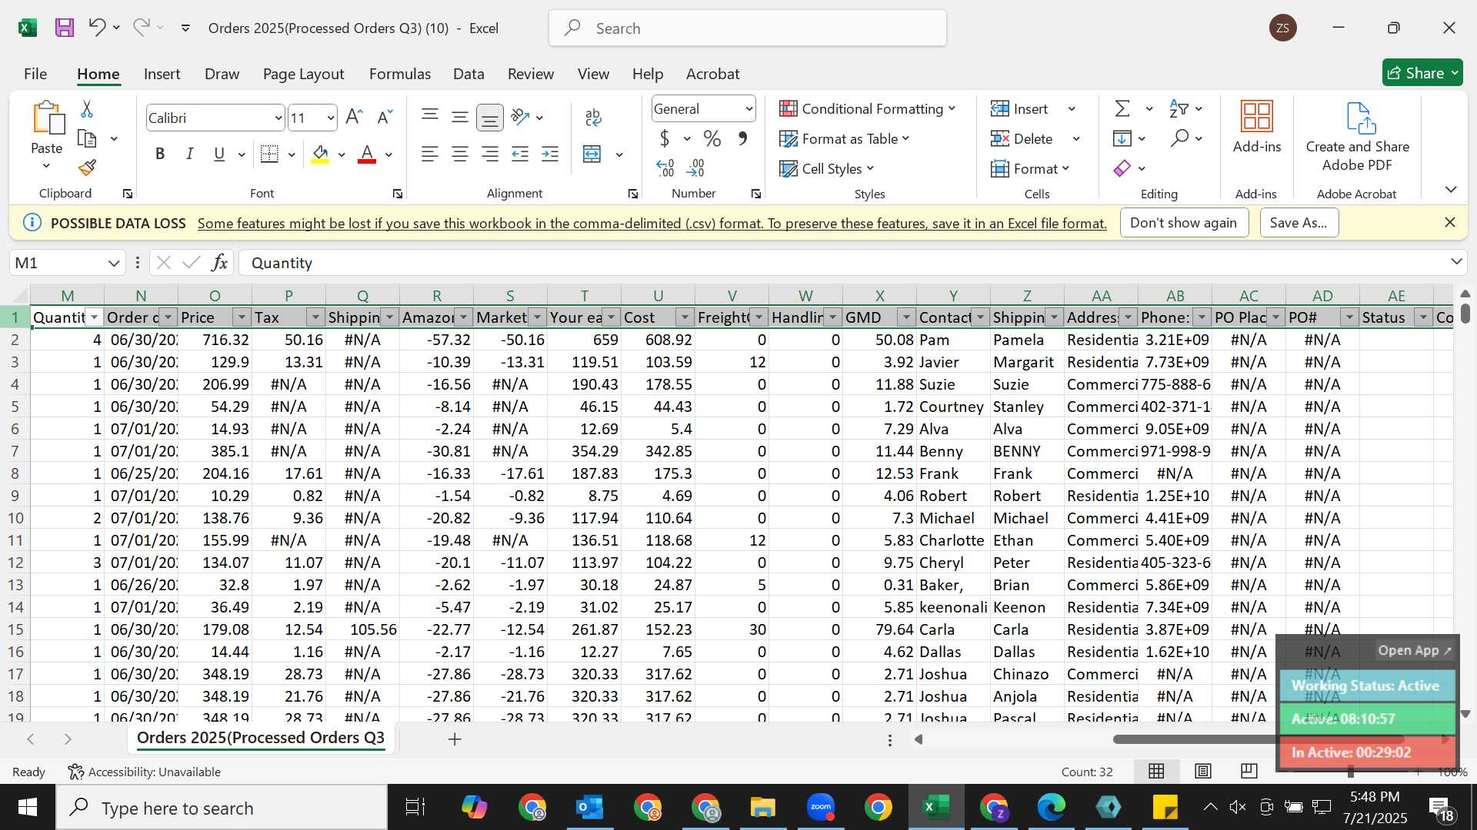Expand Conditional Formatting menu
Screen dimensions: 1477x830
coord(867,109)
